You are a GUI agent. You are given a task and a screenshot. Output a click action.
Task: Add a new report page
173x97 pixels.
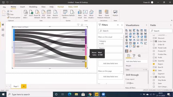(24, 86)
